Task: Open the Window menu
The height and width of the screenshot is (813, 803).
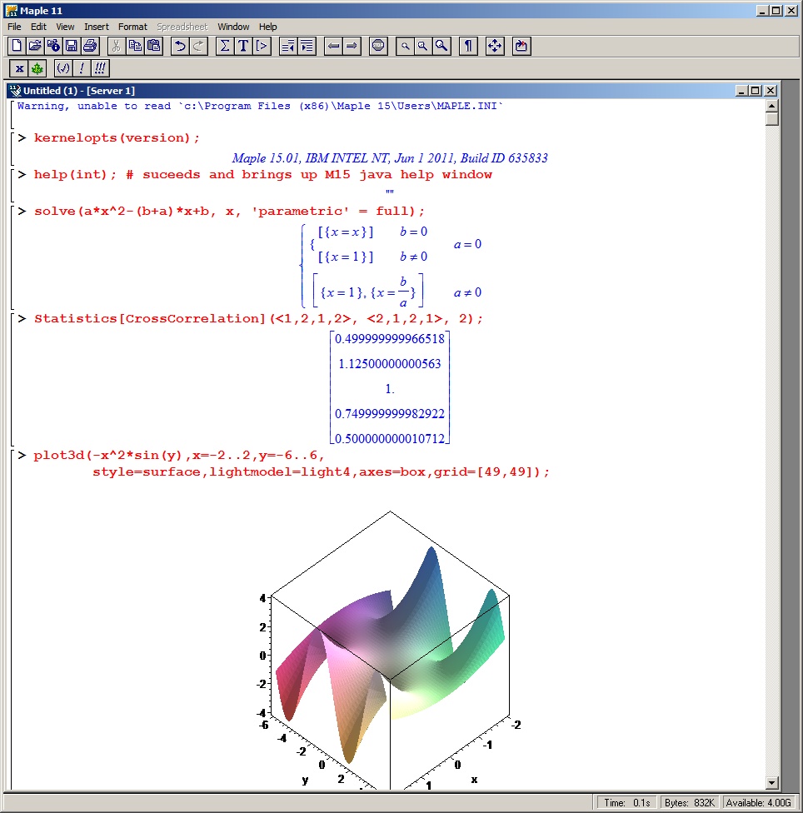Action: pos(233,27)
